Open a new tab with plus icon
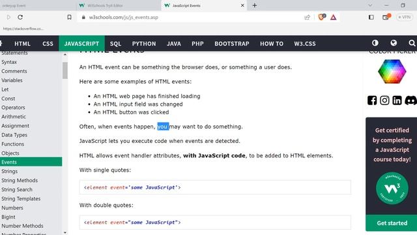Viewport: 417px width, 235px height. pos(255,5)
